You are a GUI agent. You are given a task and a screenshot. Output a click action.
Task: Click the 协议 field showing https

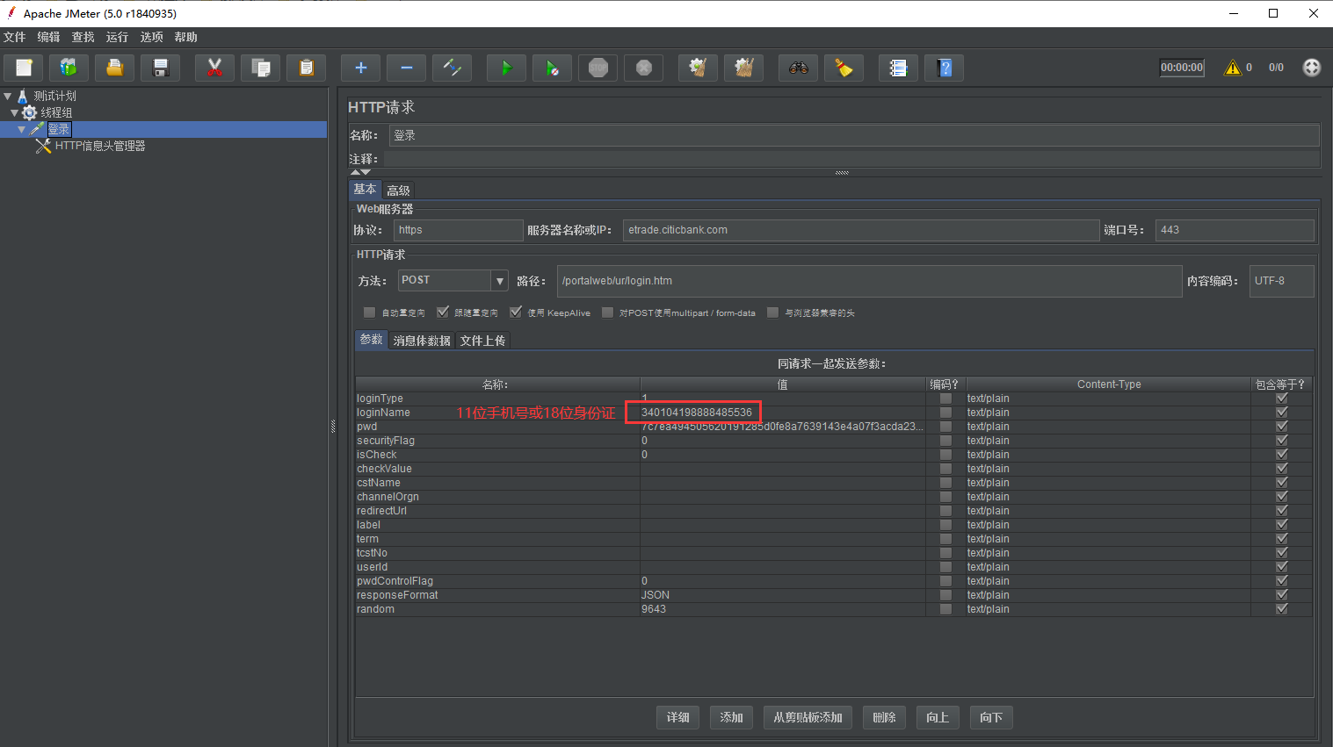click(458, 230)
